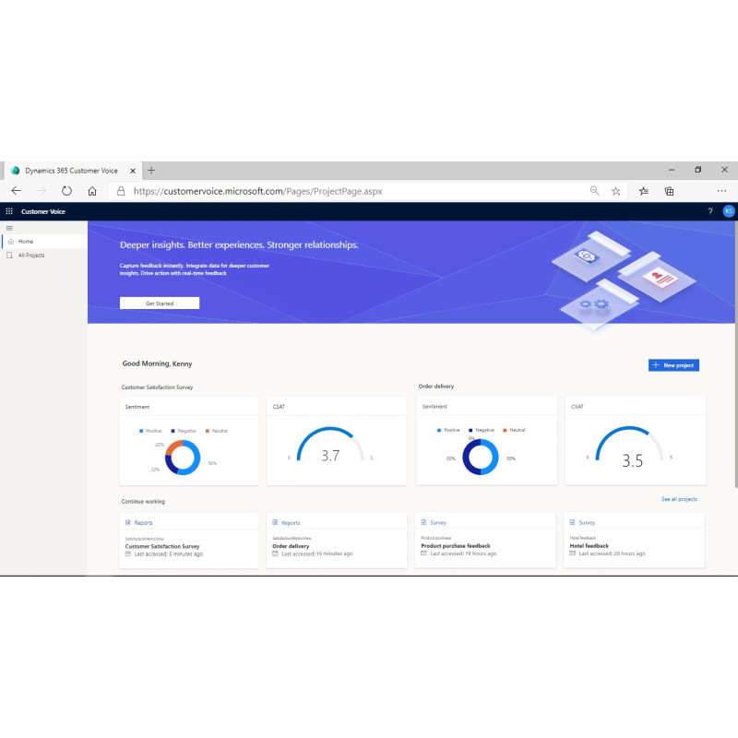Open the Product purchase feedback card title

[456, 546]
